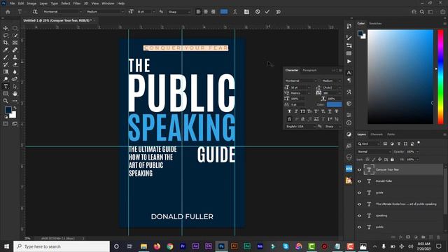This screenshot has height=252, width=448.
Task: Toggle All Caps in Character panel
Action: coord(303,111)
